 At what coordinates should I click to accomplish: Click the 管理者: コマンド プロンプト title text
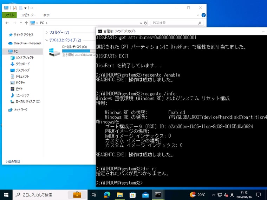tap(119, 31)
